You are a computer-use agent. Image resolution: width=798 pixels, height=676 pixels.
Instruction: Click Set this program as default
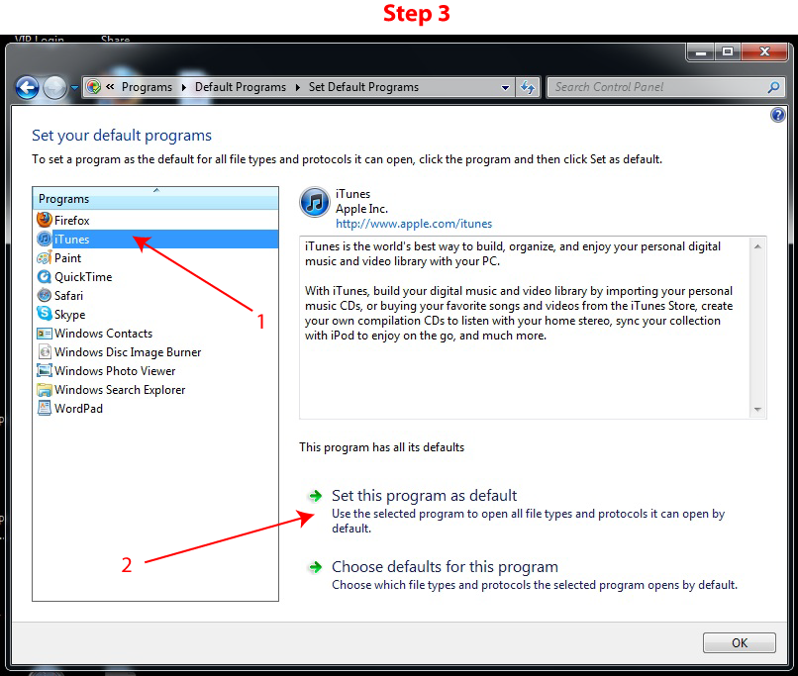tap(424, 496)
